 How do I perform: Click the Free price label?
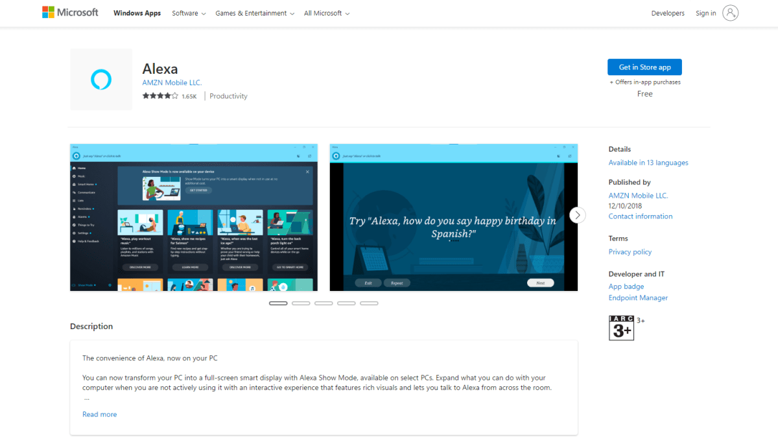pyautogui.click(x=644, y=94)
